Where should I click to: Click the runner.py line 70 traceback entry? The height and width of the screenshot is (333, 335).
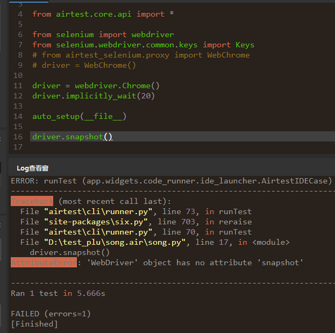click(136, 232)
